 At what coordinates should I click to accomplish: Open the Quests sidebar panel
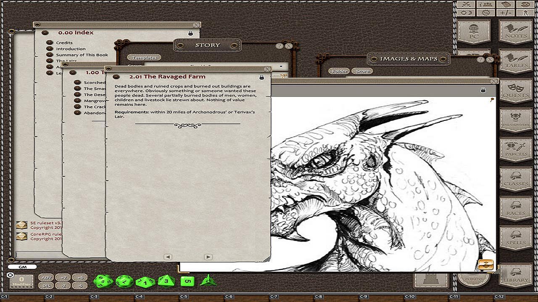pos(515,91)
